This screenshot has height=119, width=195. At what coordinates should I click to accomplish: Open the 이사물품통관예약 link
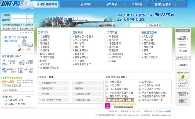coord(119,89)
